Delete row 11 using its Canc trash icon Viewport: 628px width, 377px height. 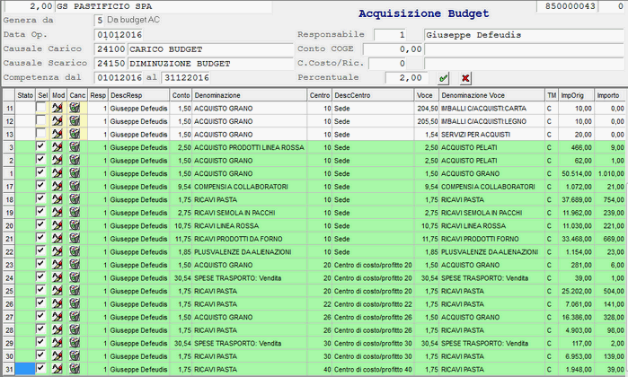(x=75, y=108)
